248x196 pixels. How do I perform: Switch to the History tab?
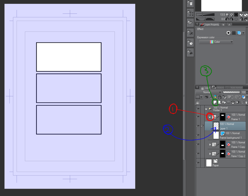218,88
